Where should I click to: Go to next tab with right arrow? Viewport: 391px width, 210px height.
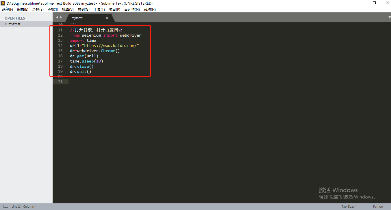(x=61, y=18)
